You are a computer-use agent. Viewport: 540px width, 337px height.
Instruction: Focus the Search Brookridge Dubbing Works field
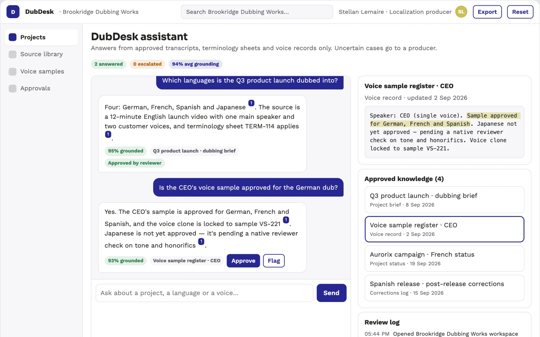pyautogui.click(x=257, y=12)
